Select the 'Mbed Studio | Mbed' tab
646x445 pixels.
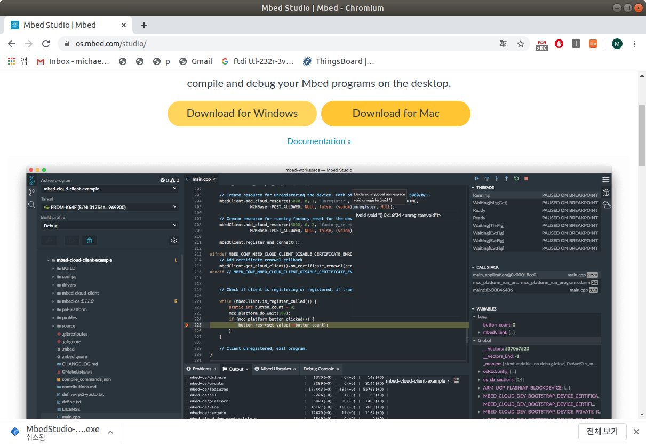pyautogui.click(x=68, y=25)
